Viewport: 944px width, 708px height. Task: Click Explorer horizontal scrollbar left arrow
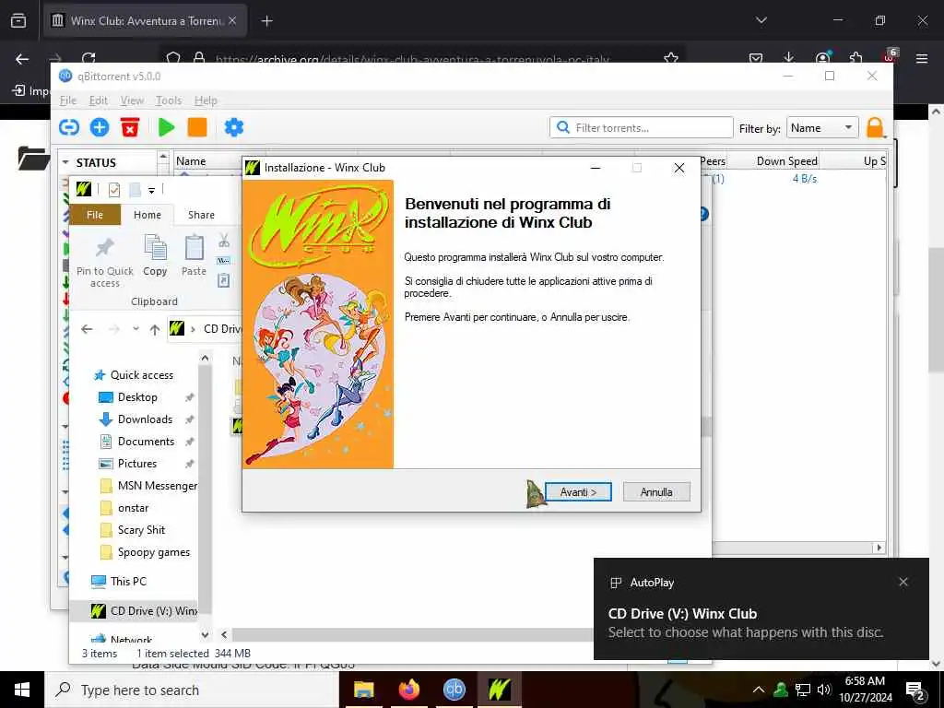(x=224, y=634)
